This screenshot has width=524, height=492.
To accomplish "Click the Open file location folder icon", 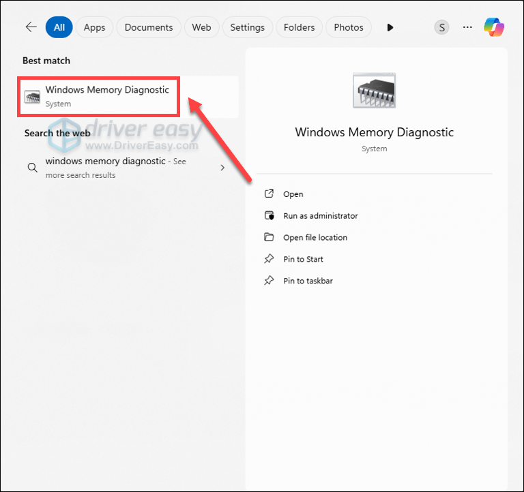I will [269, 238].
